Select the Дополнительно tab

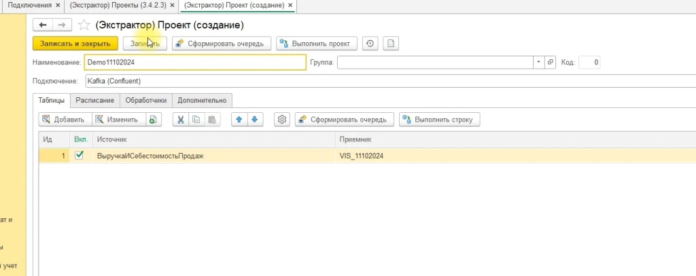coord(202,100)
